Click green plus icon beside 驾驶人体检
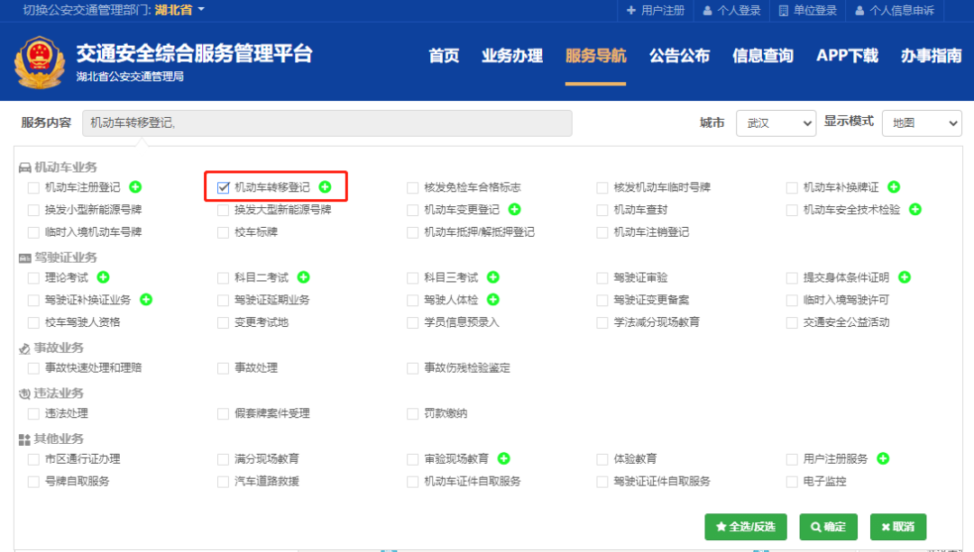This screenshot has width=974, height=552. (493, 300)
